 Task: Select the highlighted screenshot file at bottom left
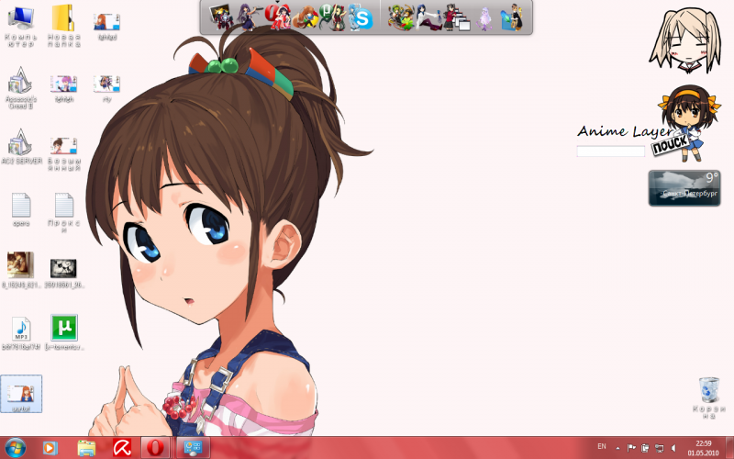pos(21,394)
